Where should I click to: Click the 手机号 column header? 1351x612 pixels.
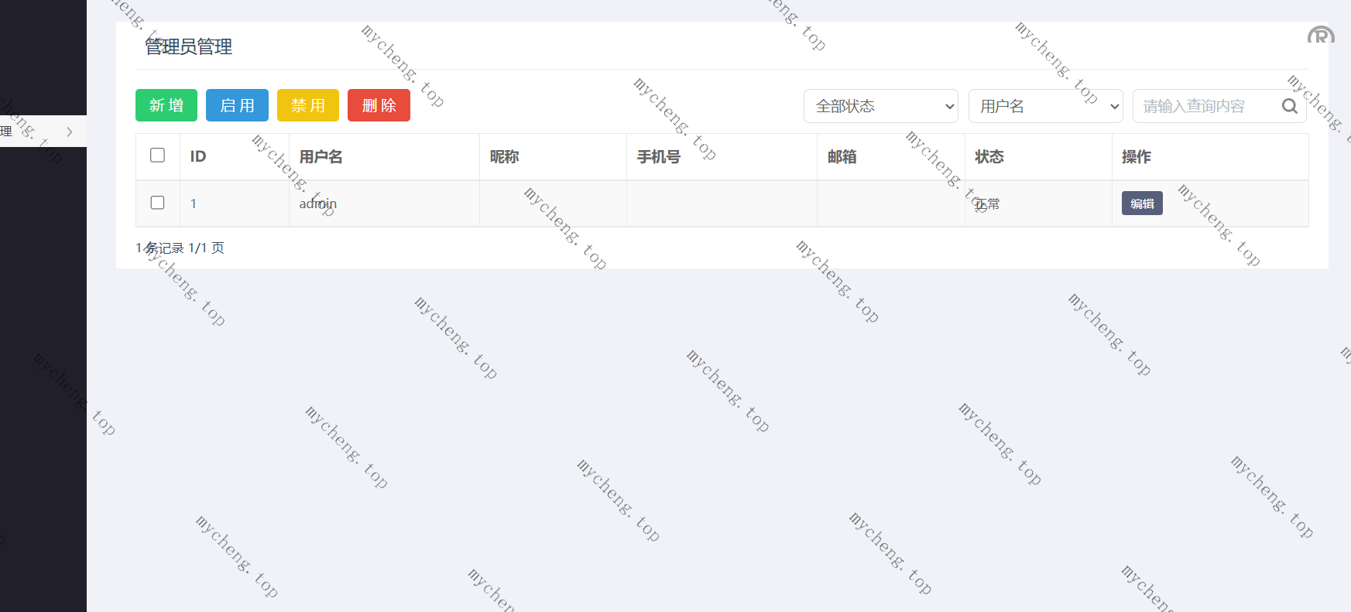[658, 156]
